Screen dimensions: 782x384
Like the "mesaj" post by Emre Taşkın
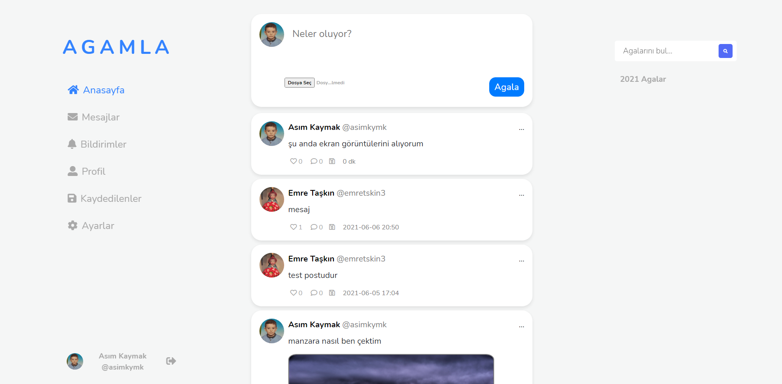coord(293,227)
